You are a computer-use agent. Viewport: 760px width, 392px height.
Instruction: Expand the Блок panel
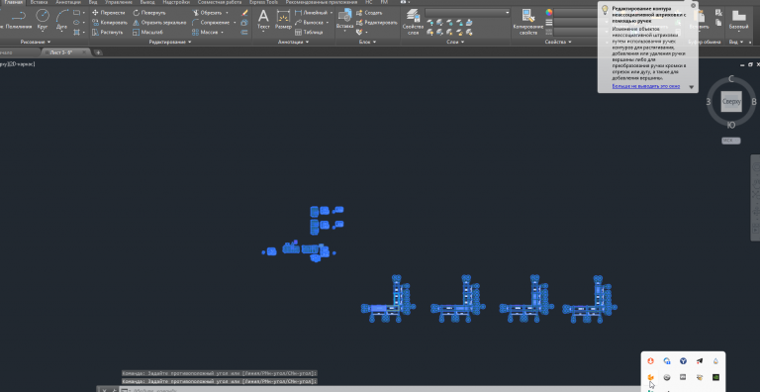click(x=367, y=43)
